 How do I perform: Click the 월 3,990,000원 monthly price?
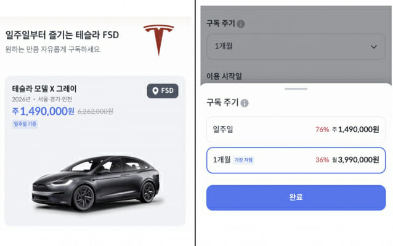(x=355, y=160)
